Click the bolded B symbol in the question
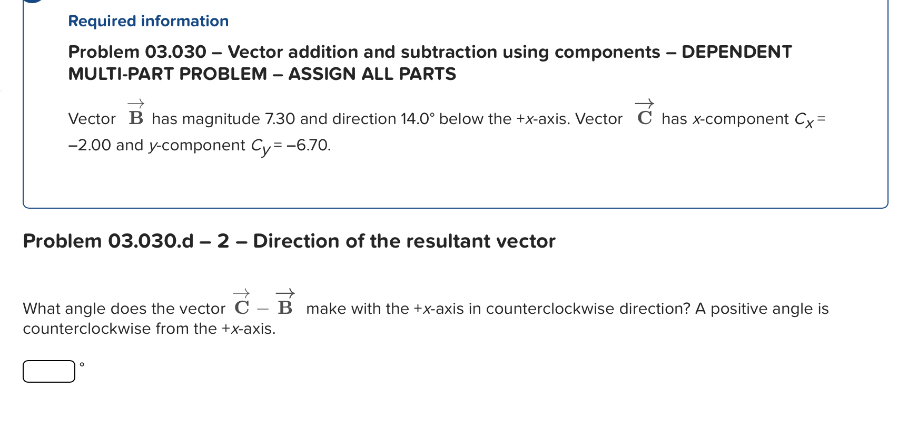The width and height of the screenshot is (898, 440). pyautogui.click(x=284, y=308)
